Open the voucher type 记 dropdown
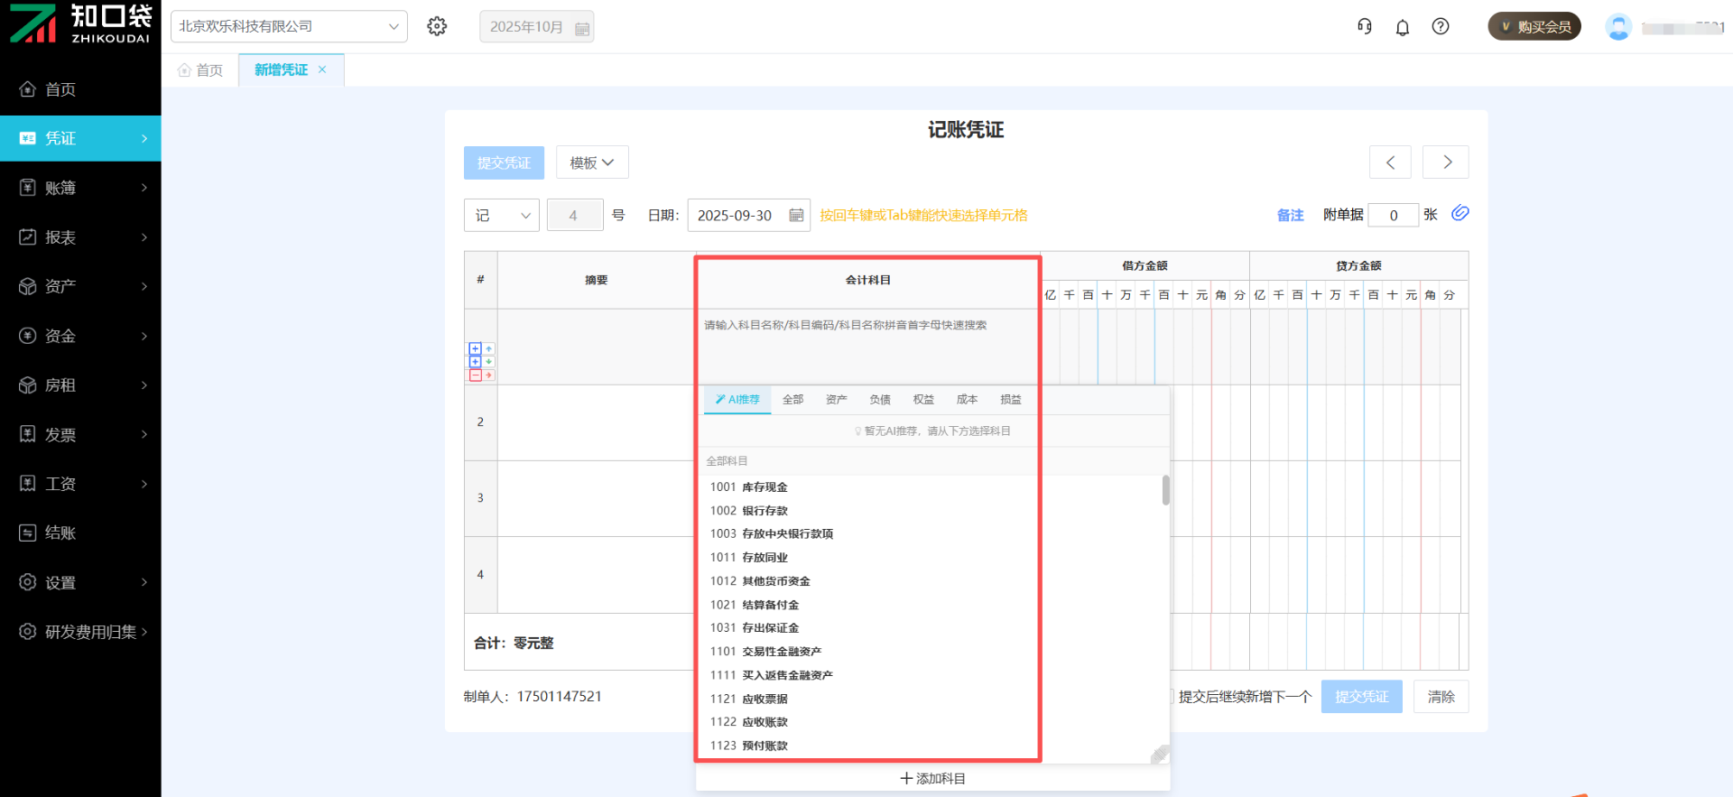 point(501,215)
